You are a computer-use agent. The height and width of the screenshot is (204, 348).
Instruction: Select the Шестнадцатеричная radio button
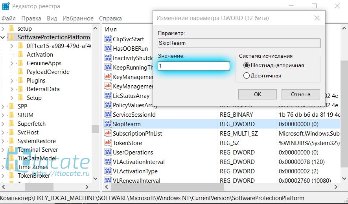click(247, 66)
